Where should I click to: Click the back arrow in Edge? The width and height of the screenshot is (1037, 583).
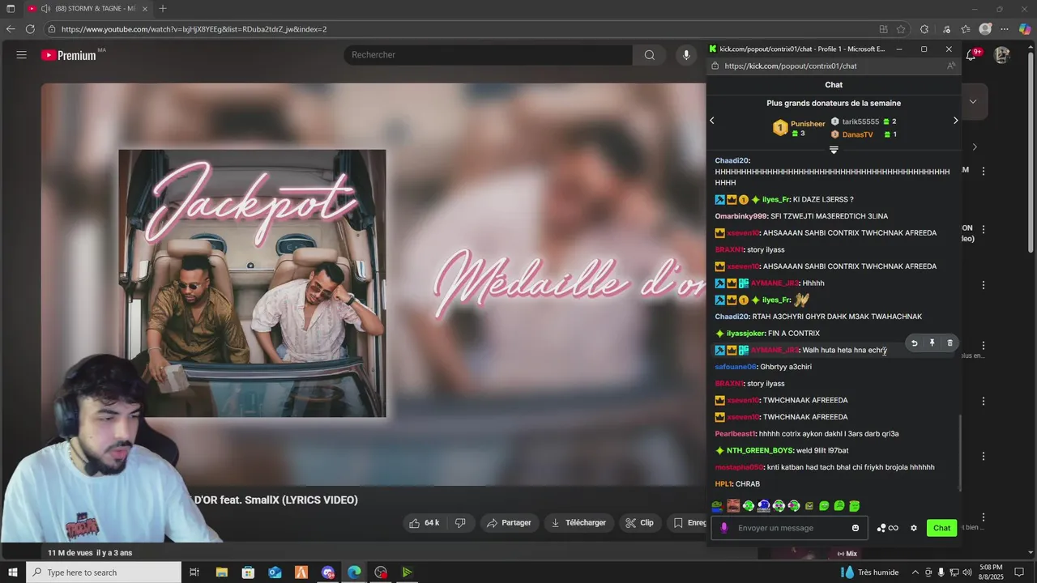coord(11,29)
